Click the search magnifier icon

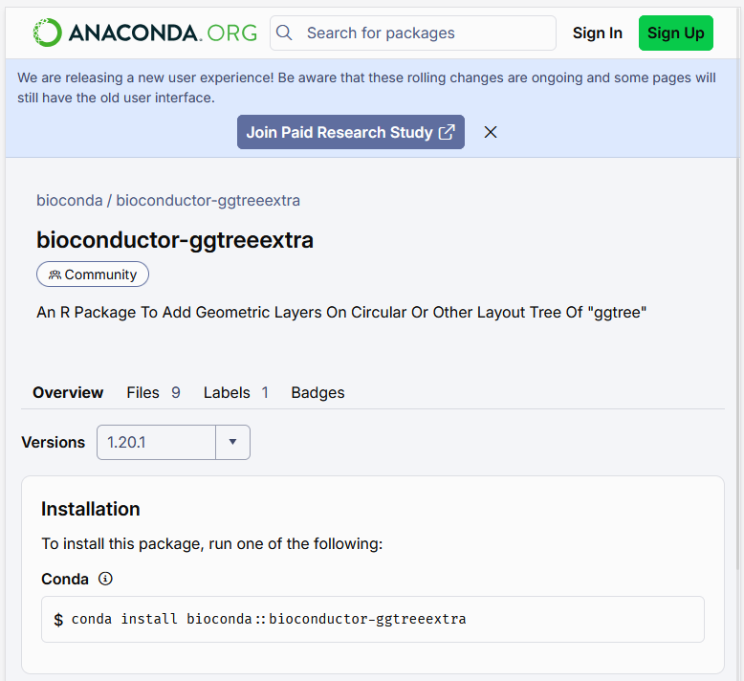click(x=284, y=33)
